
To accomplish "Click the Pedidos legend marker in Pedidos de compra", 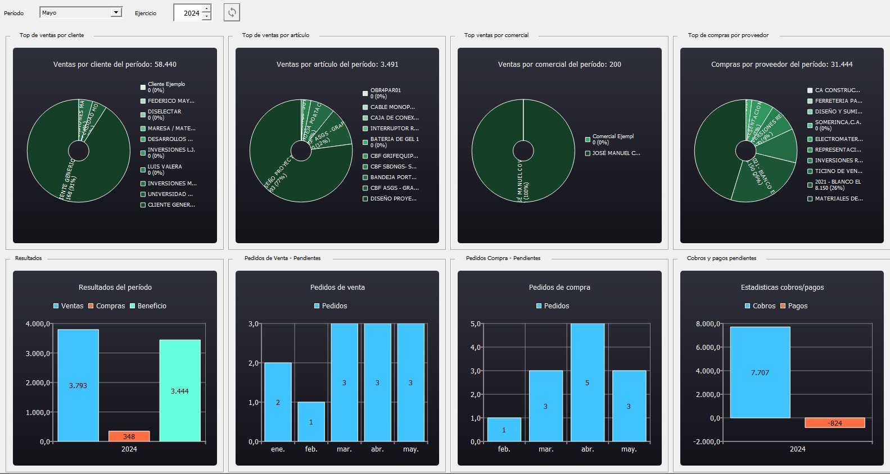I will point(539,306).
